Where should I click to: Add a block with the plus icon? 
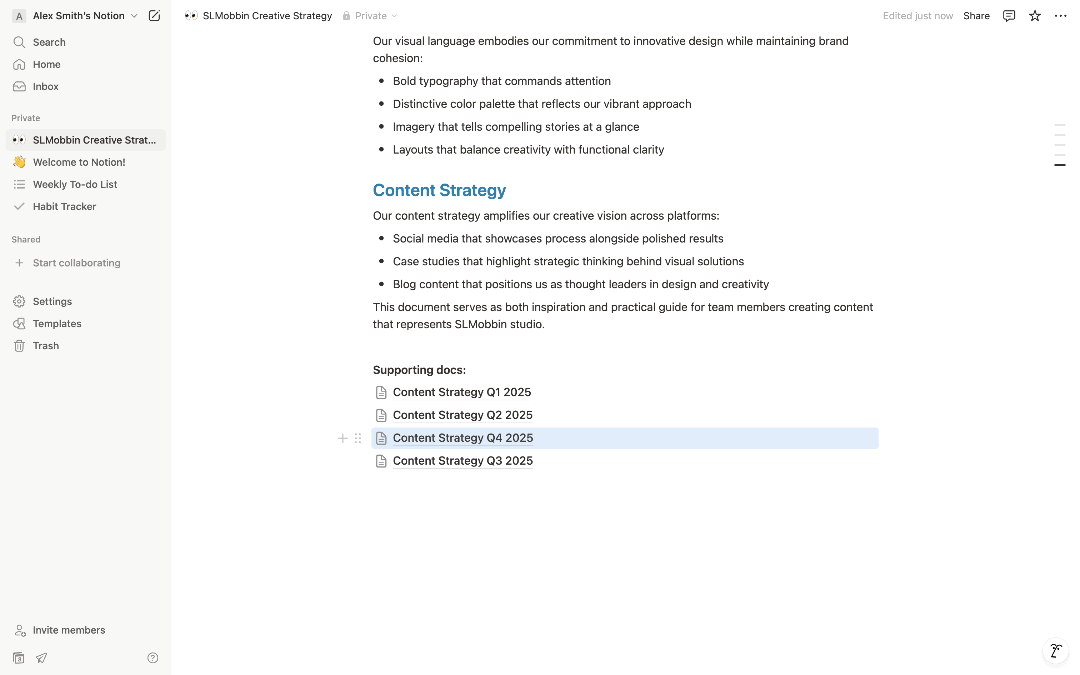[x=342, y=439]
